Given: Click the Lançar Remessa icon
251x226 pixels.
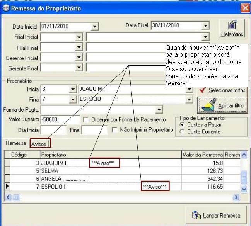Looking at the screenshot, I should (196, 215).
